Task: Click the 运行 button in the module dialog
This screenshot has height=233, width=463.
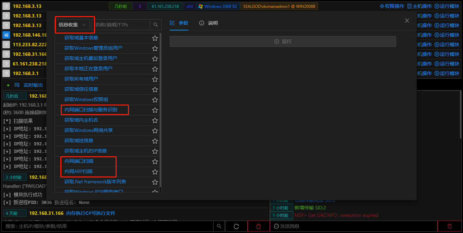Action: tap(283, 41)
